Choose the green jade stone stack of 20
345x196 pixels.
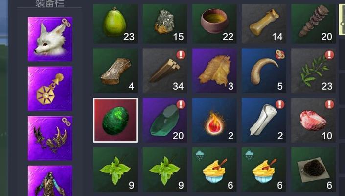165,120
